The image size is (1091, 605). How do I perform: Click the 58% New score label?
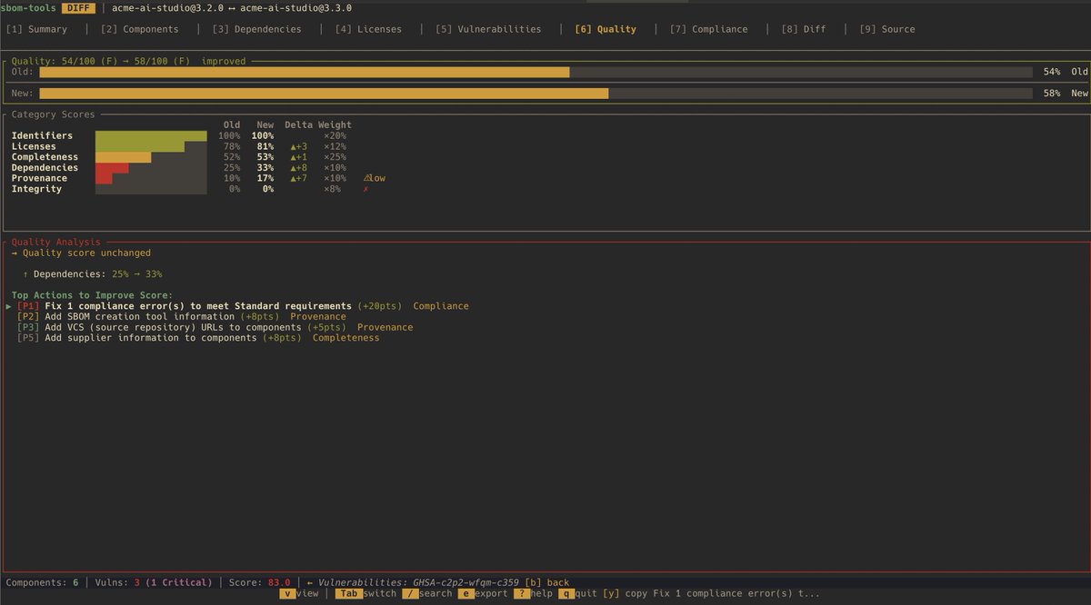(1066, 93)
